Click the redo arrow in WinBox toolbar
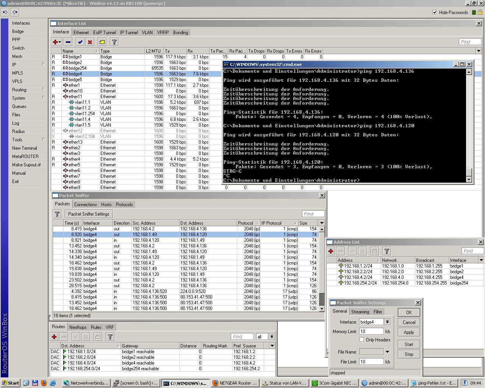Screen dimensions: 485x388 15,12
